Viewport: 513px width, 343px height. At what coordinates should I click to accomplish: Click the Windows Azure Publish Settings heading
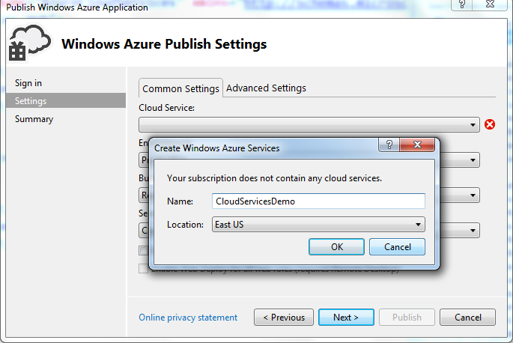[164, 44]
